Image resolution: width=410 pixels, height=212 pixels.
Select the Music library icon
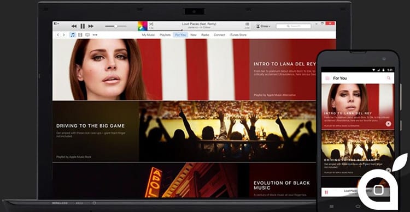point(73,35)
